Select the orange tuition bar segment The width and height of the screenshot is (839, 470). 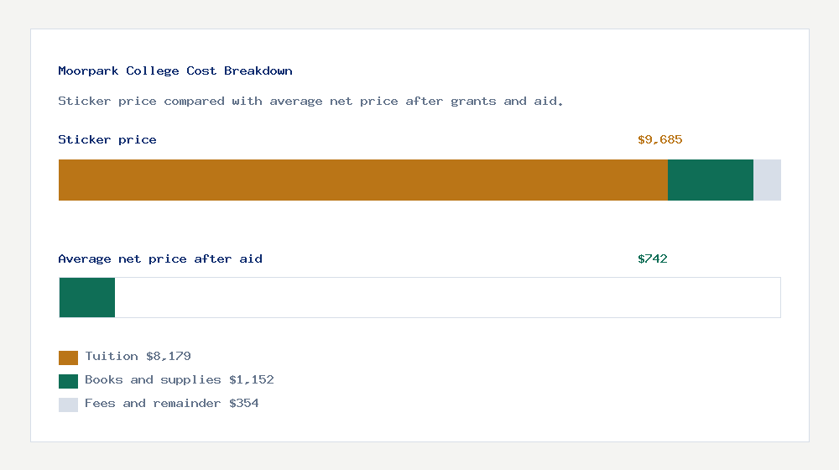click(x=363, y=180)
